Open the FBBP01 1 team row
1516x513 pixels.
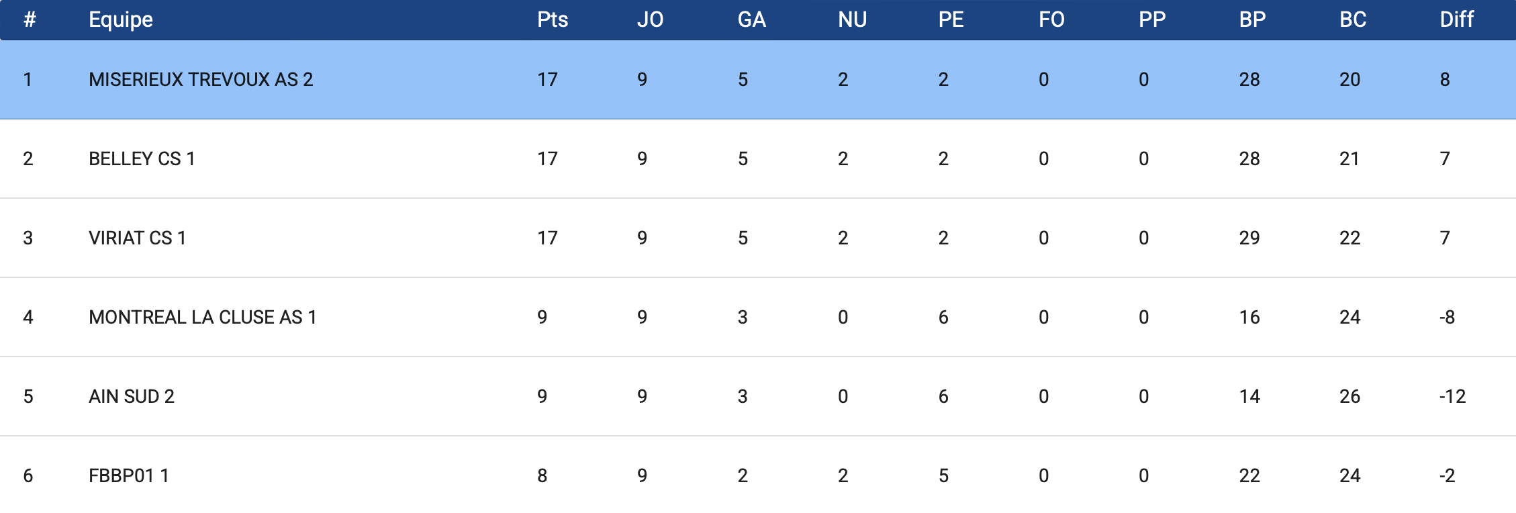758,475
